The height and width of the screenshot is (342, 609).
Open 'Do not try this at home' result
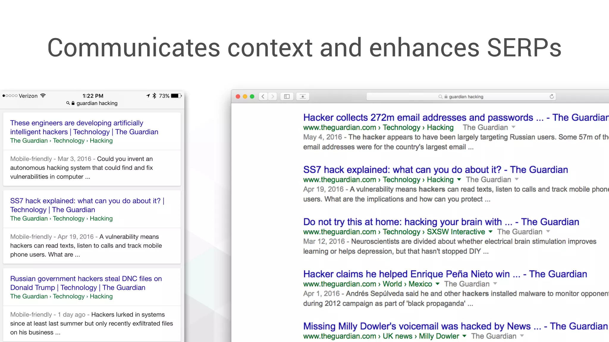click(x=441, y=222)
